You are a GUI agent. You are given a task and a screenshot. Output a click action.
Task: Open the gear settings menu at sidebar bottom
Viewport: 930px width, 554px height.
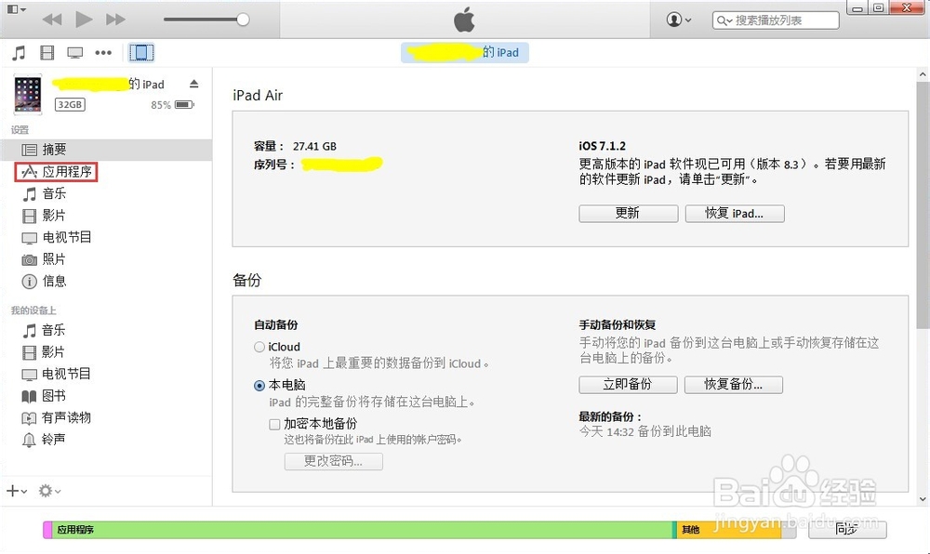[x=49, y=491]
